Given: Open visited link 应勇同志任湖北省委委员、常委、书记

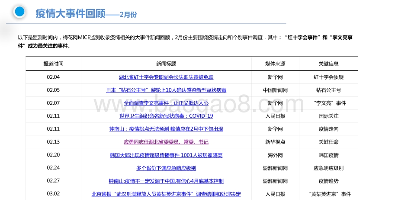Looking at the screenshot, I should [x=166, y=142].
